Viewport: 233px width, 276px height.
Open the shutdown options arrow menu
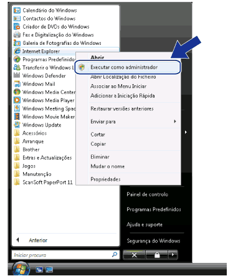pos(173,255)
